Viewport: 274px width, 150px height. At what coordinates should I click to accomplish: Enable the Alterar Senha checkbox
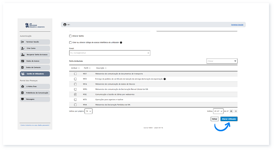coord(71,36)
